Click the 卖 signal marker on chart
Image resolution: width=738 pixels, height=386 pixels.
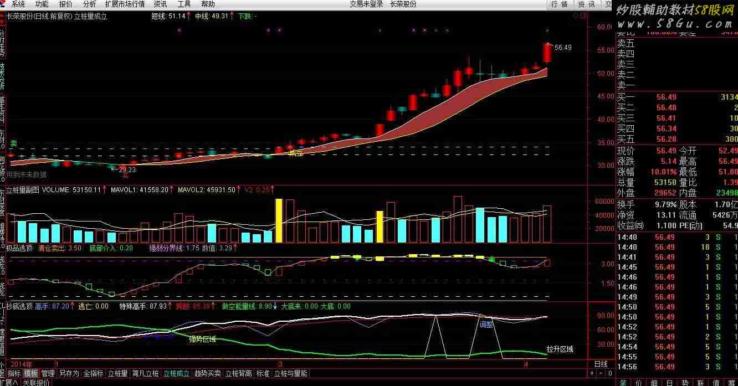pos(13,143)
